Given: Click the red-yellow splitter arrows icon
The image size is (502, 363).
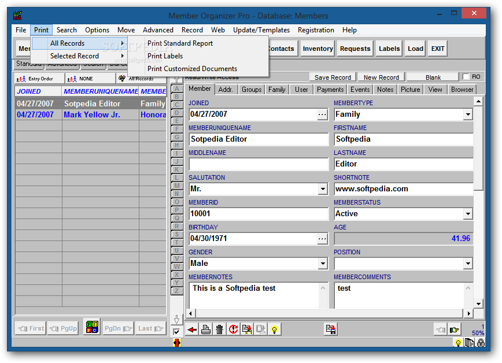Looking at the screenshot, I should tap(176, 343).
